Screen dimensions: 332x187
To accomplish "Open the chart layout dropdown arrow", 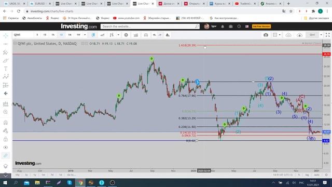I will click(x=280, y=35).
